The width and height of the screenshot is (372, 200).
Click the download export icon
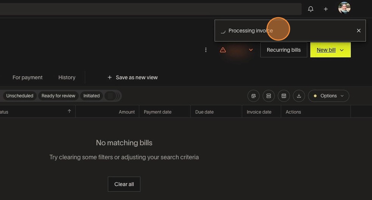(299, 96)
